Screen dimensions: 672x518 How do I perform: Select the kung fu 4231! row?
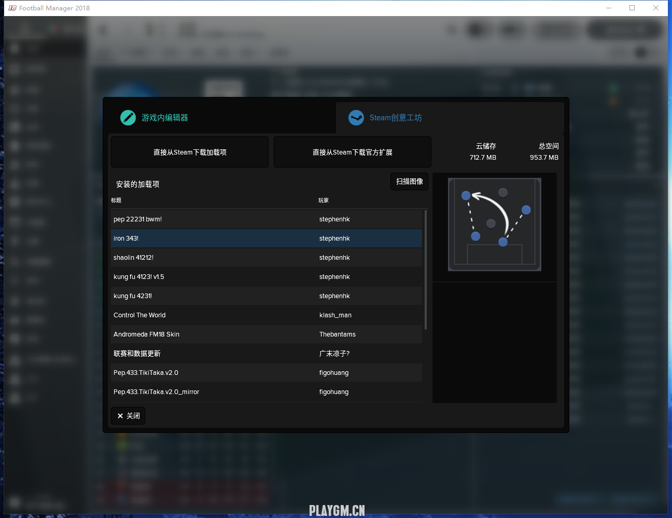(267, 296)
